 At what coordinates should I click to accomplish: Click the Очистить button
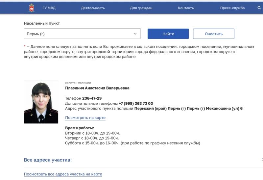pos(213,34)
